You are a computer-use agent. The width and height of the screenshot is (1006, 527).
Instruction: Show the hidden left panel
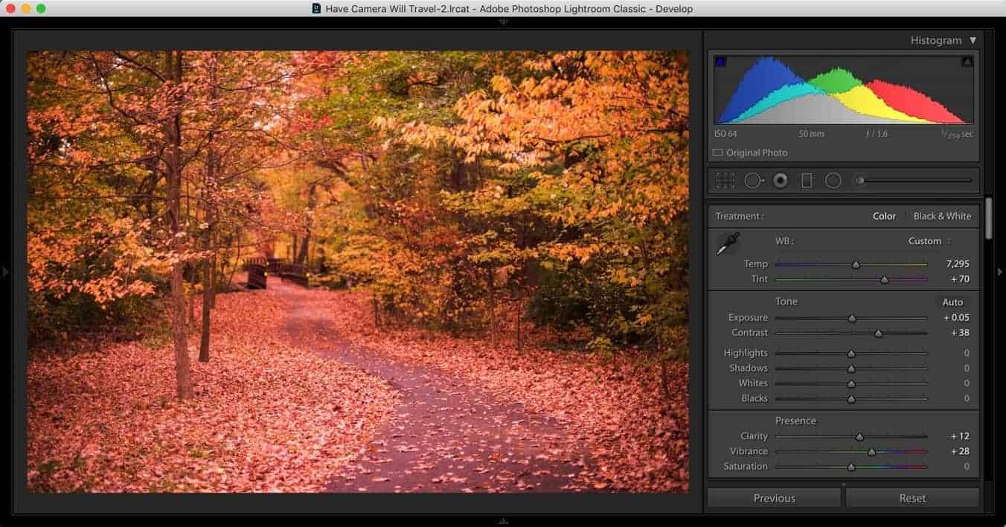[x=5, y=272]
